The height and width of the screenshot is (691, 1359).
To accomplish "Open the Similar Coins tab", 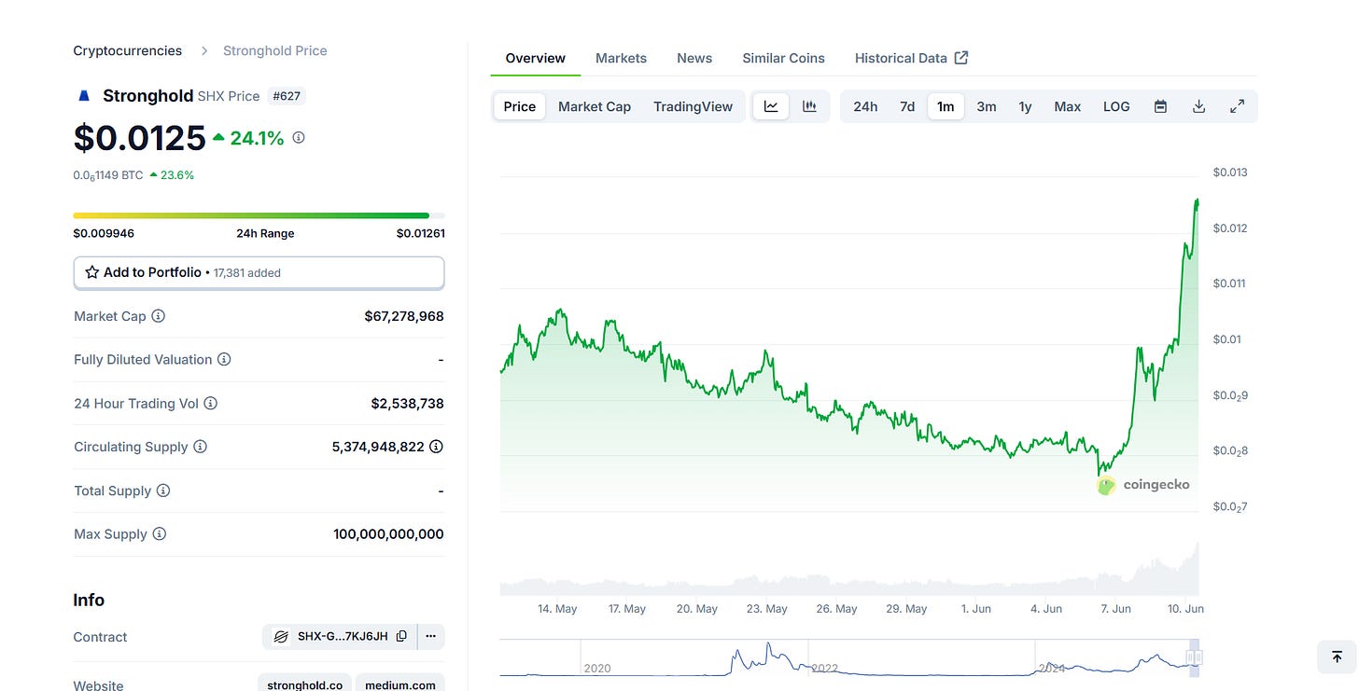I will pos(784,58).
